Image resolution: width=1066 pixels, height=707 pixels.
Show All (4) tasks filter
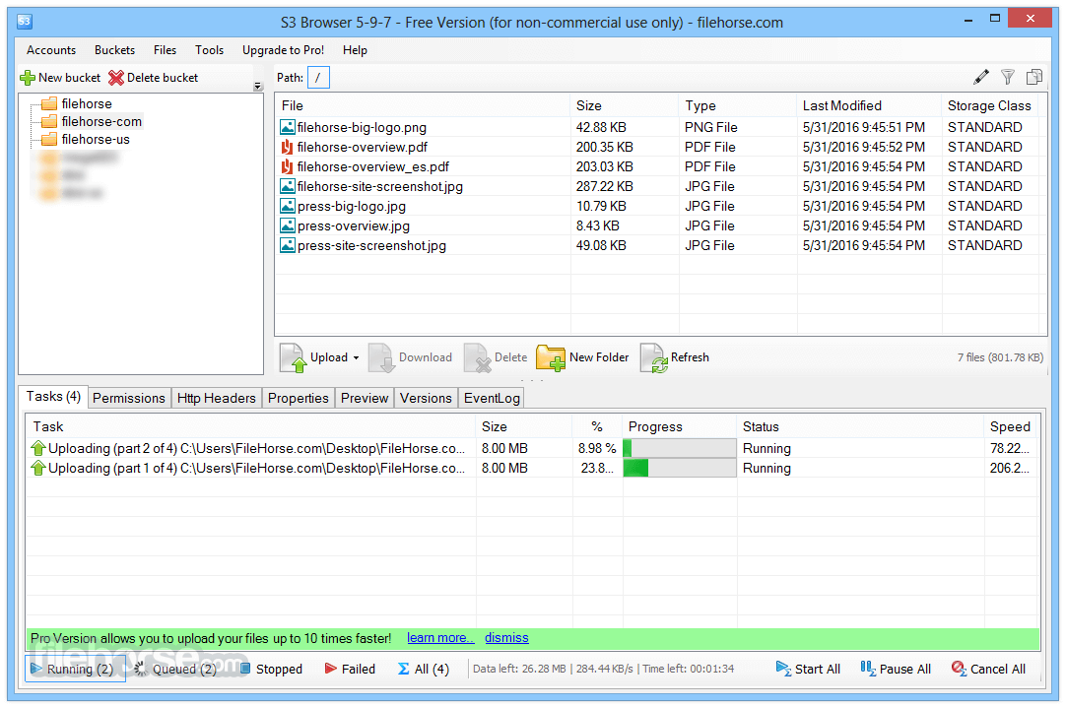coord(424,669)
